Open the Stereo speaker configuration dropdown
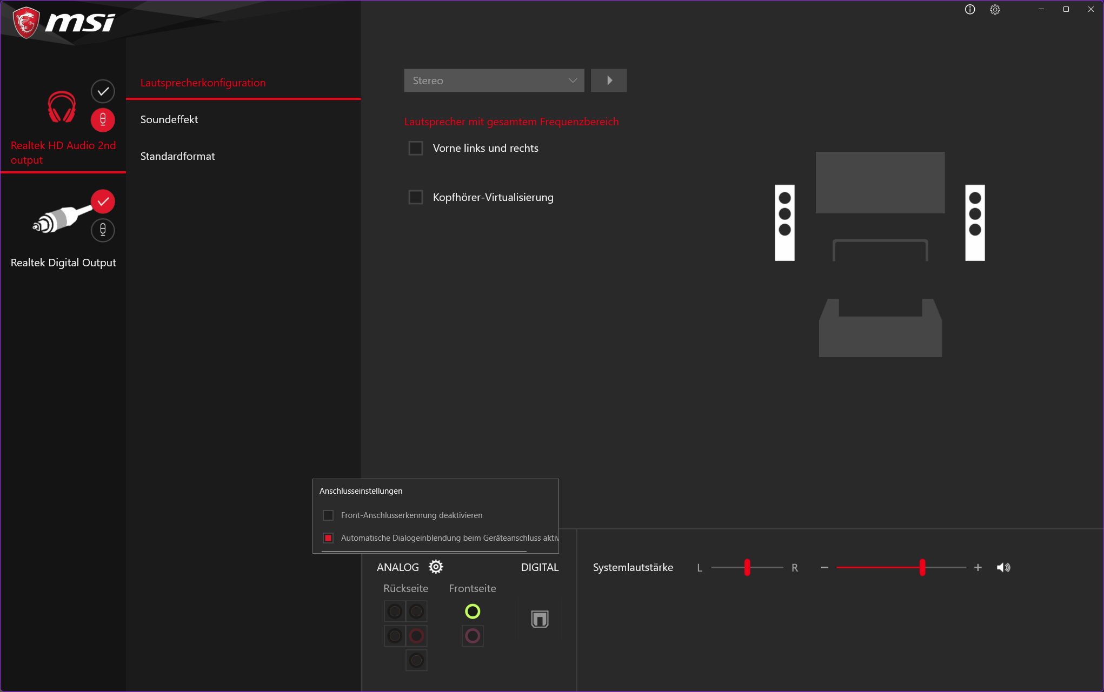 pyautogui.click(x=494, y=80)
